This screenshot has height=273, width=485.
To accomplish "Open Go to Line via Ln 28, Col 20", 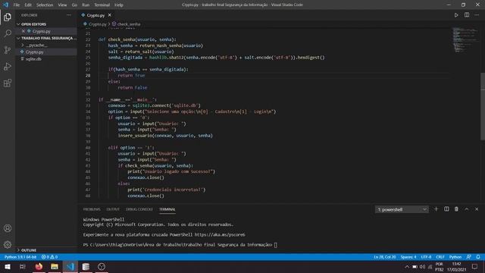I will 384,257.
